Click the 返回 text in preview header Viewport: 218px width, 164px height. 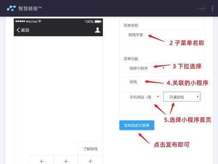(x=25, y=30)
